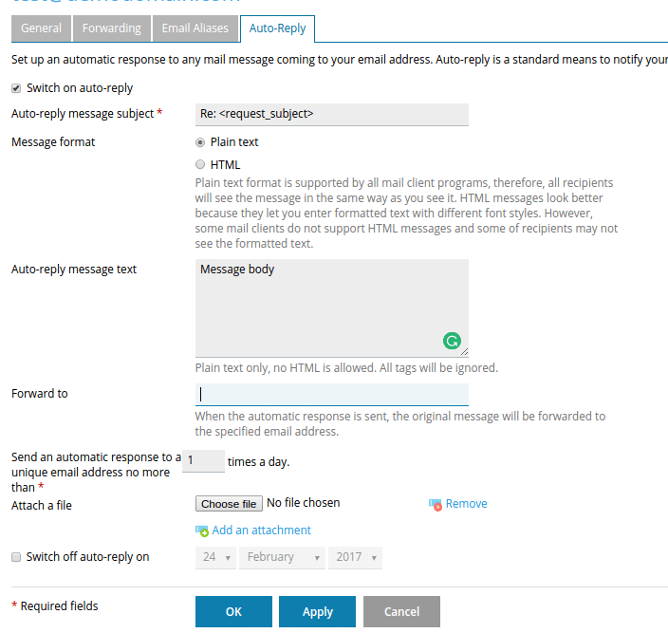Select the Auto-Reply tab
The image size is (668, 633).
pyautogui.click(x=277, y=28)
